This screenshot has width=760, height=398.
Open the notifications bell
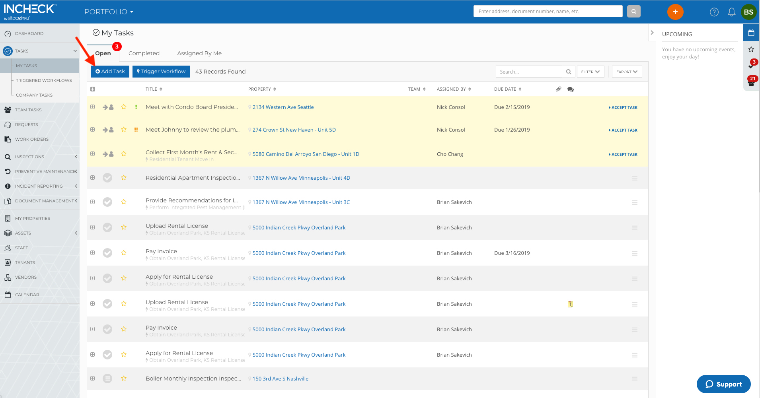tap(731, 12)
